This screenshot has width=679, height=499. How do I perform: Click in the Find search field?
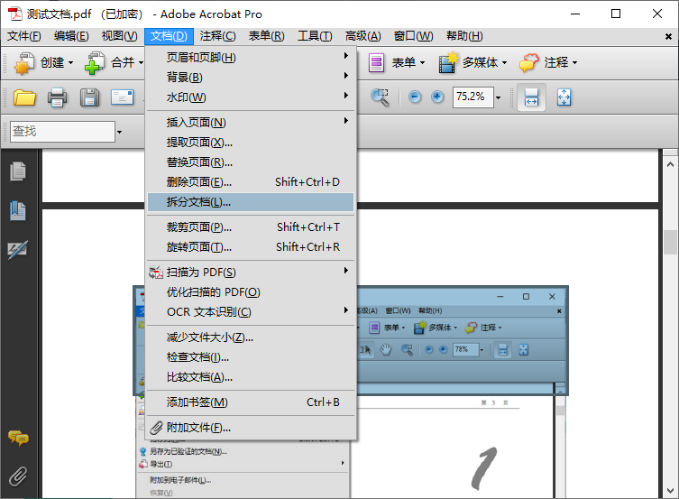tap(62, 131)
